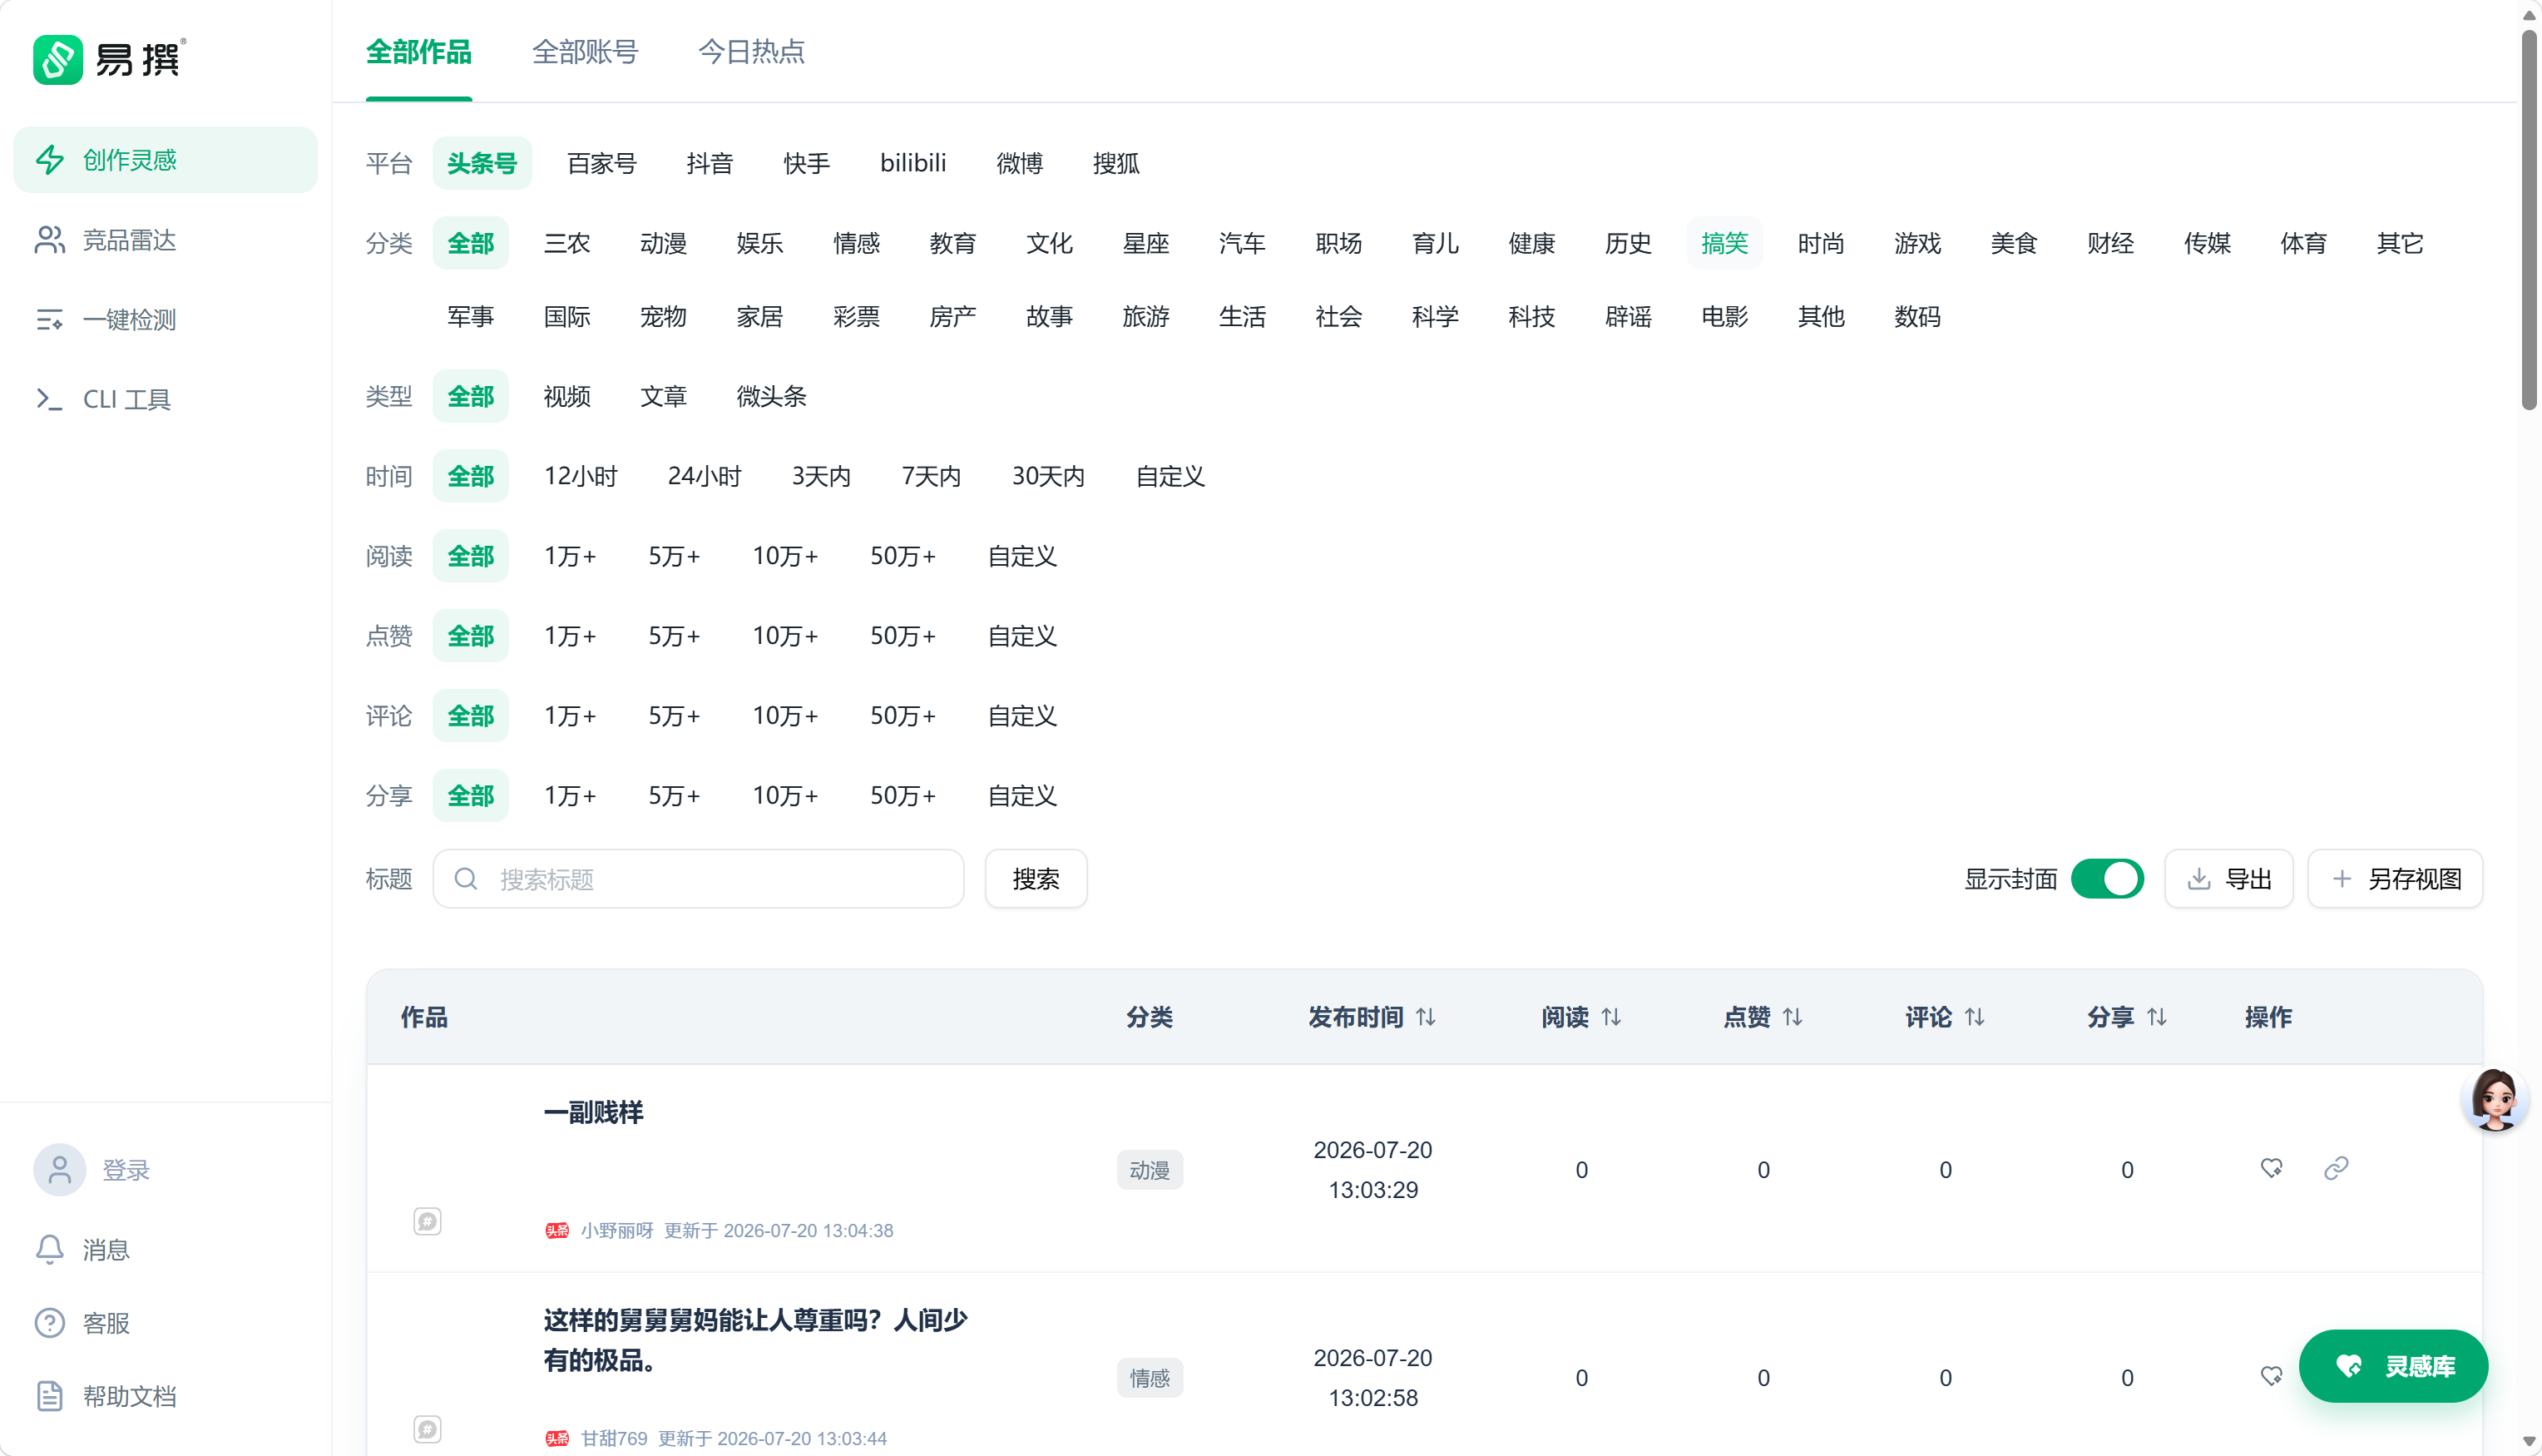
Task: Click the magnifier icon in the title search box
Action: pyautogui.click(x=466, y=879)
